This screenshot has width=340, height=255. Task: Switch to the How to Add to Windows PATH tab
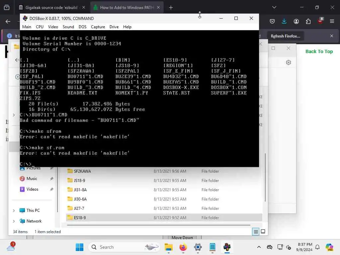pos(127,8)
